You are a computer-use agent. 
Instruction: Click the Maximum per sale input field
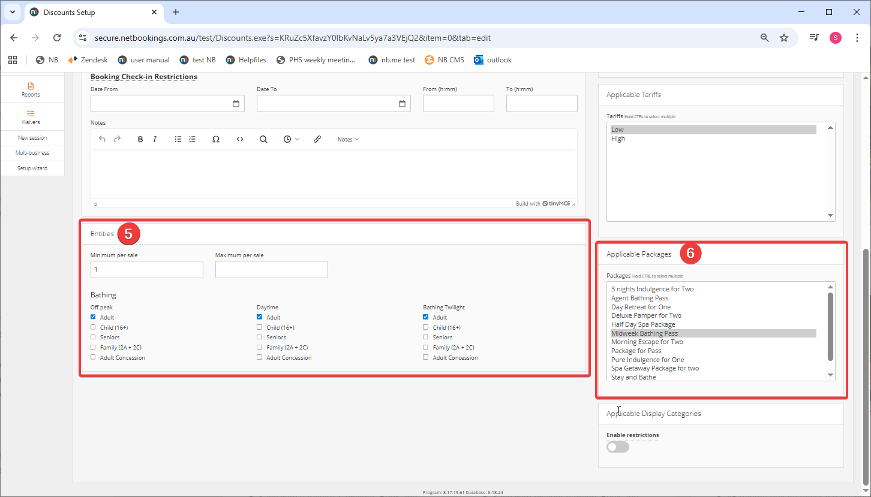(271, 270)
